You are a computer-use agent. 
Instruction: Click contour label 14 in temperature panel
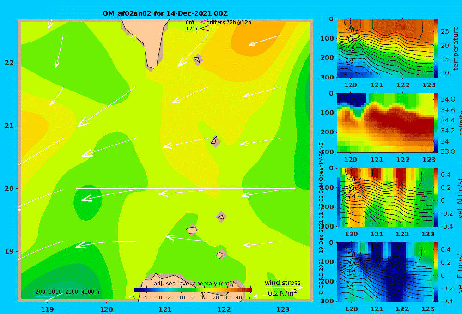point(349,61)
